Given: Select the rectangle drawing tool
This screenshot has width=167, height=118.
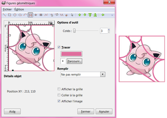Looking at the screenshot, I should [x=9, y=15].
